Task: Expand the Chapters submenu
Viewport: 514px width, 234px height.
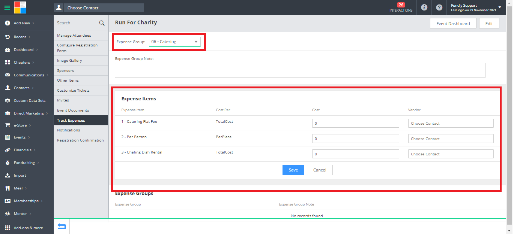Action: (x=33, y=63)
